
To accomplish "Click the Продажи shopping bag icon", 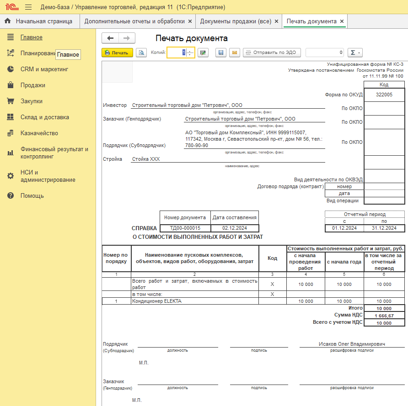I will click(x=11, y=85).
